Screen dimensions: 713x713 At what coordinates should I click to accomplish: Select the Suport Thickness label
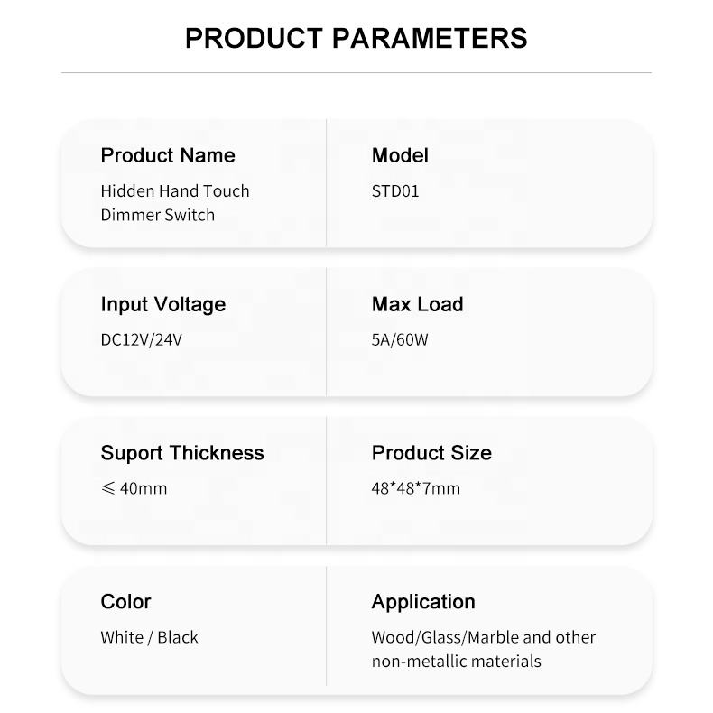pyautogui.click(x=182, y=453)
